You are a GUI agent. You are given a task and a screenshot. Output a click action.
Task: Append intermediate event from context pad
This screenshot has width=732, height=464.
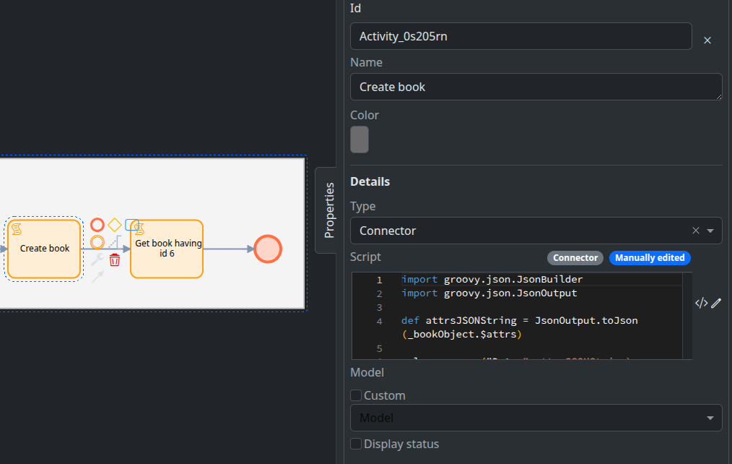tap(97, 242)
